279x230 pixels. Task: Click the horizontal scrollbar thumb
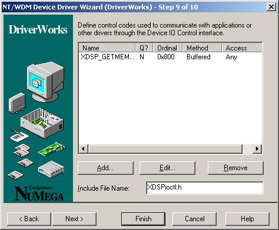tap(165, 149)
